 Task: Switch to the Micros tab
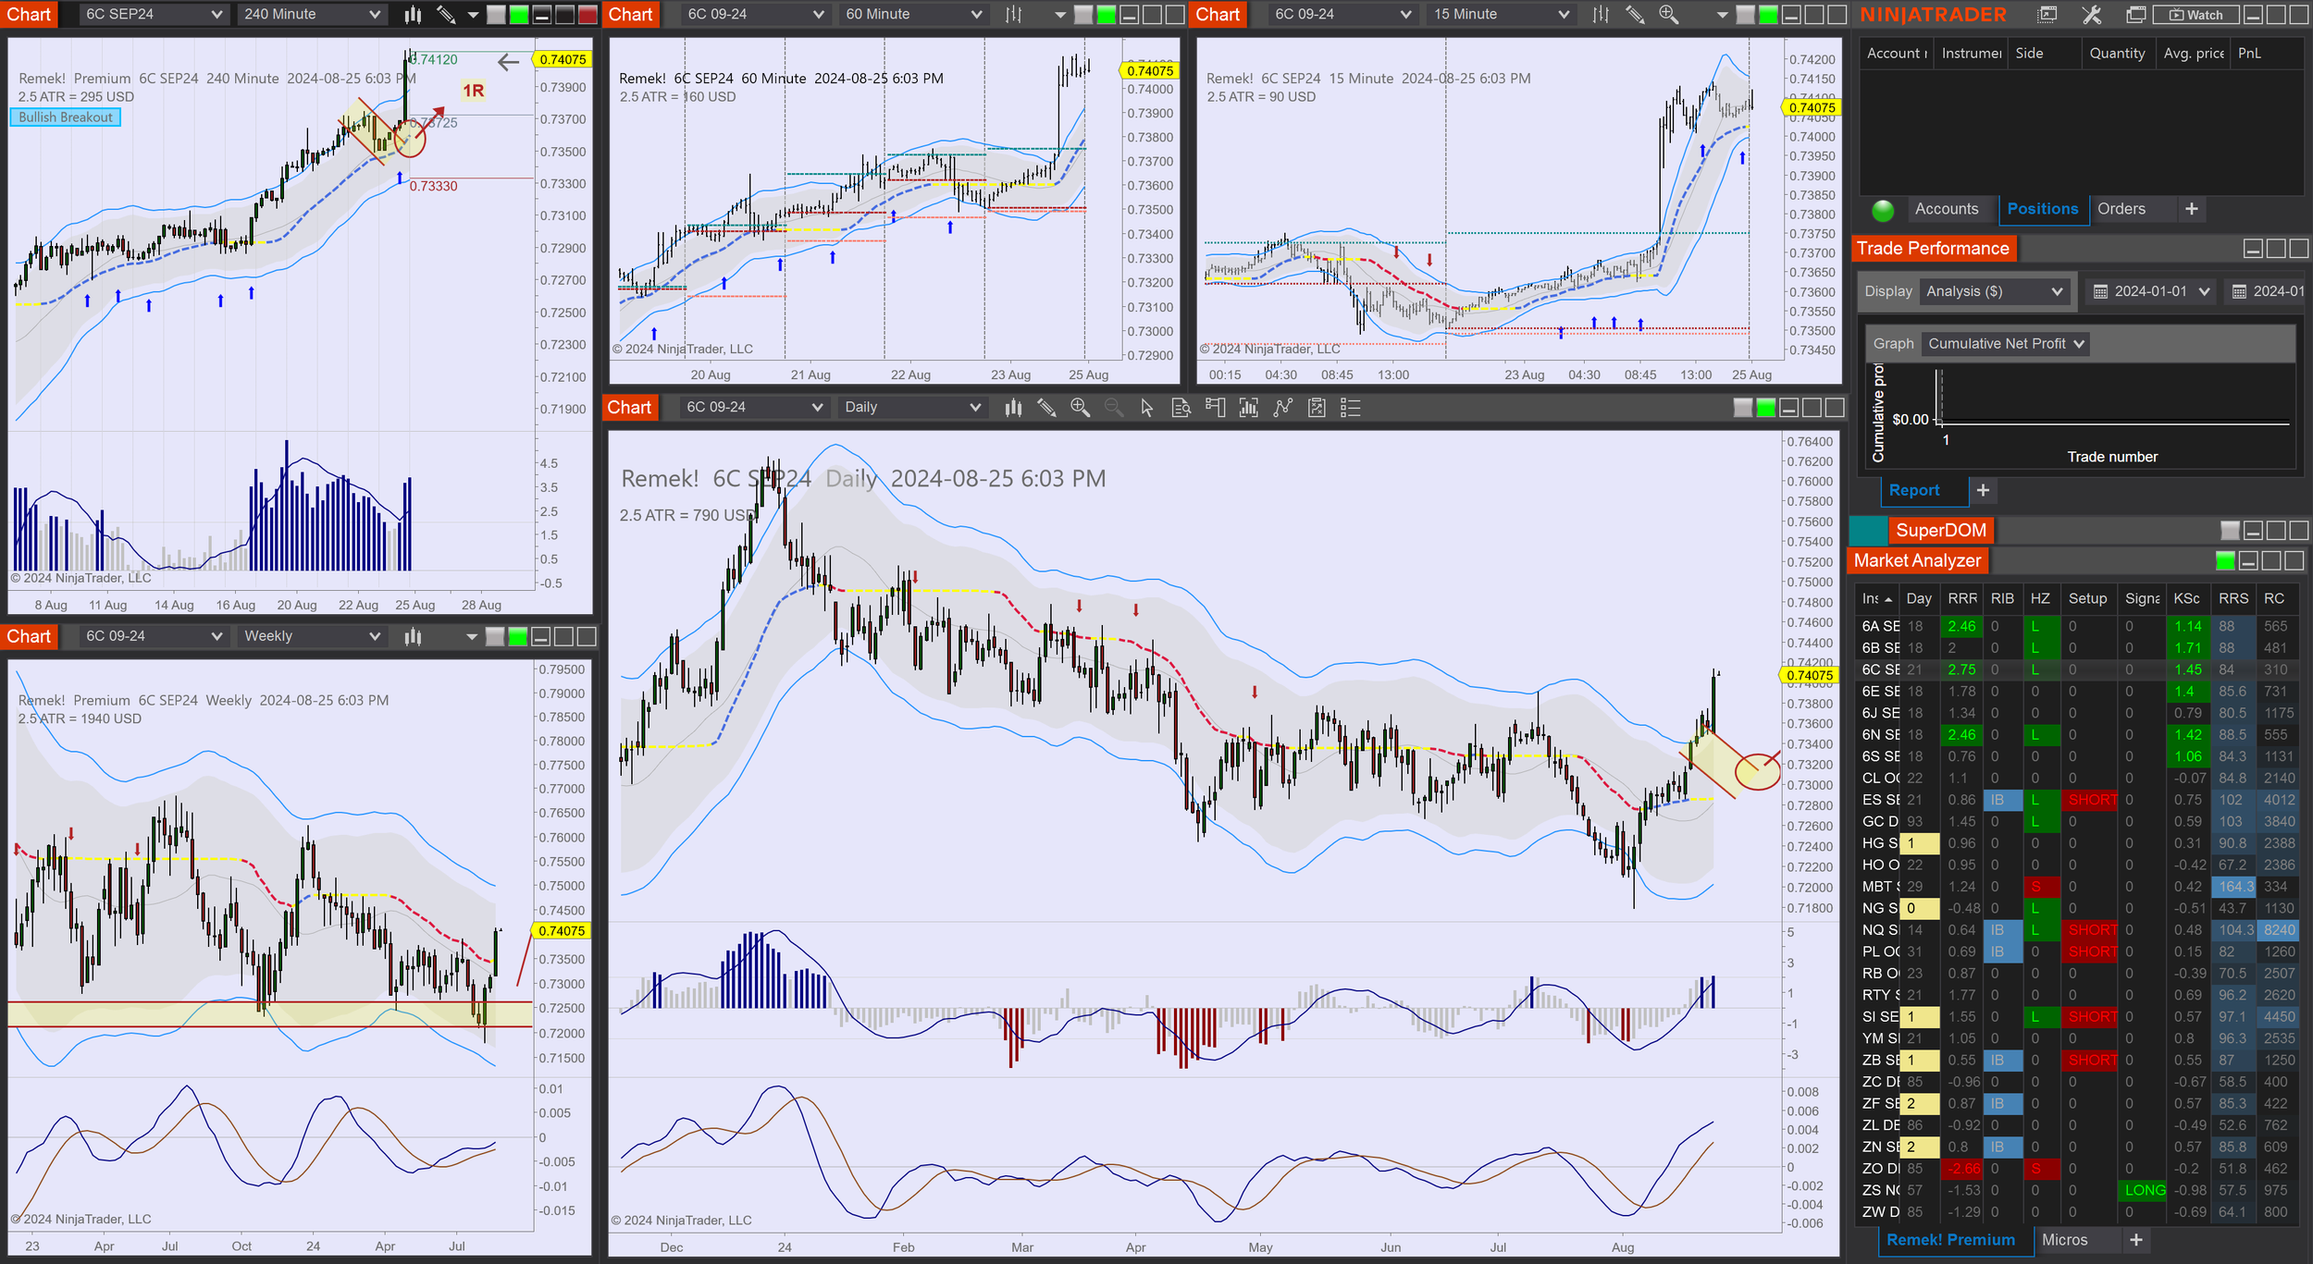[x=2064, y=1240]
